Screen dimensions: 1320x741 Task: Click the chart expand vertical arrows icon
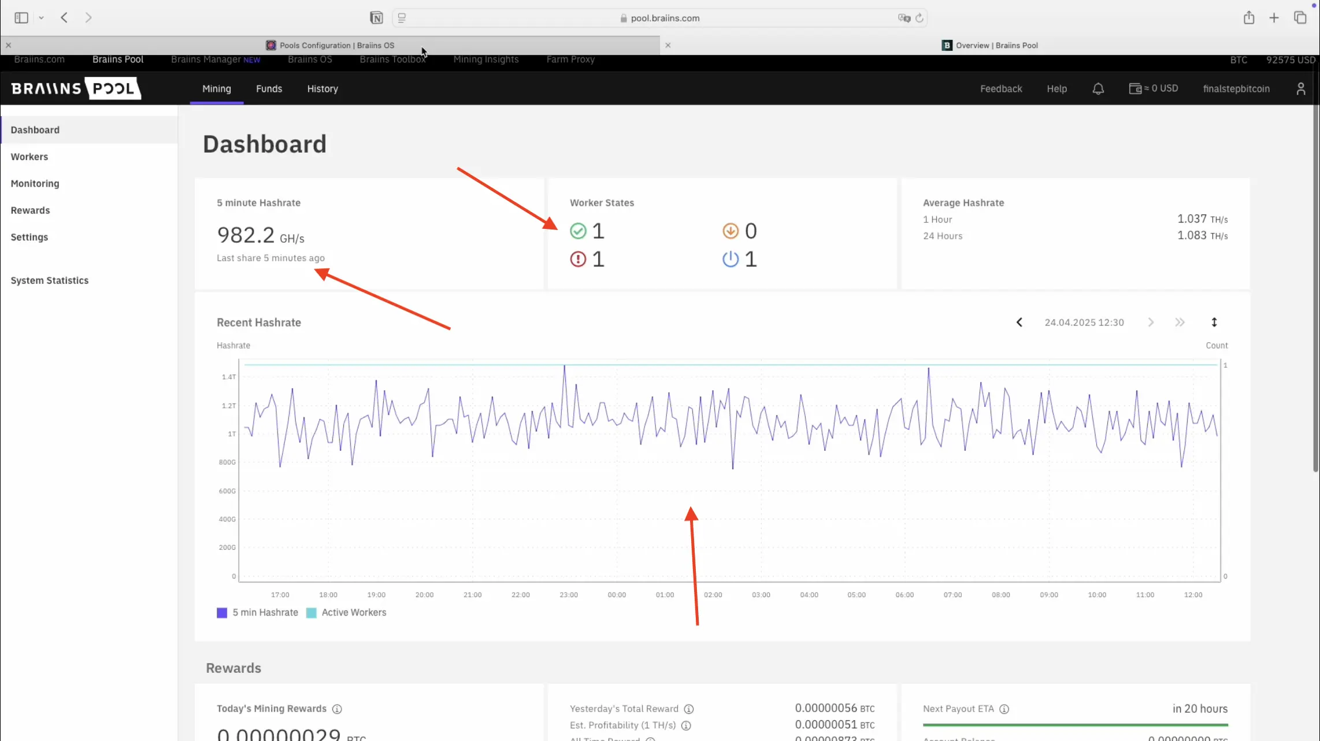click(1214, 323)
